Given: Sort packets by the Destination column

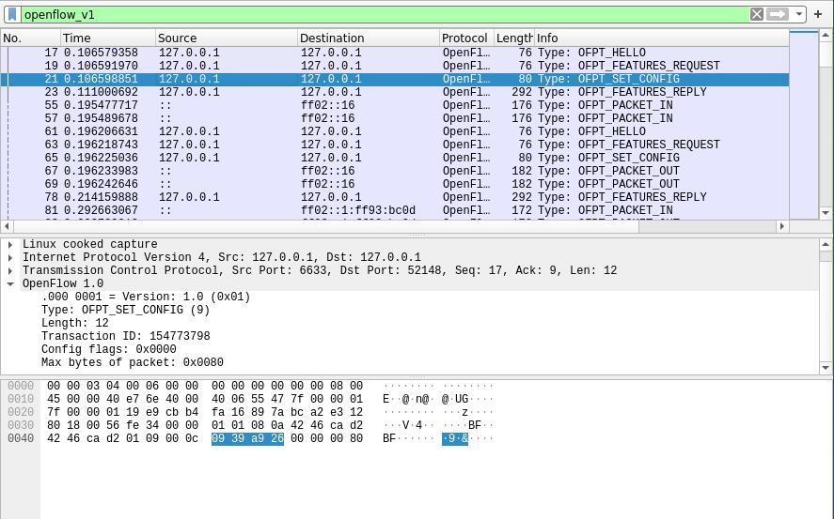Looking at the screenshot, I should [x=368, y=38].
